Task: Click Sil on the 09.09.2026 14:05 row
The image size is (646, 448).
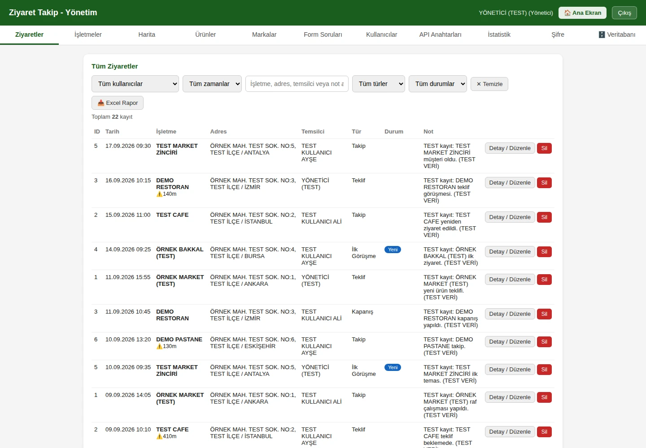Action: pos(544,397)
